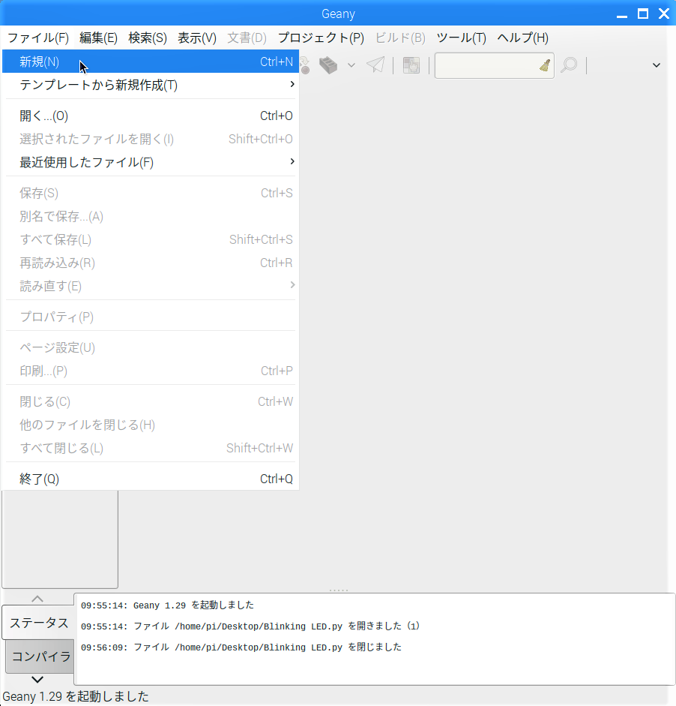Select 開く...(O) menu entry
Screen dimensions: 676x706
151,116
